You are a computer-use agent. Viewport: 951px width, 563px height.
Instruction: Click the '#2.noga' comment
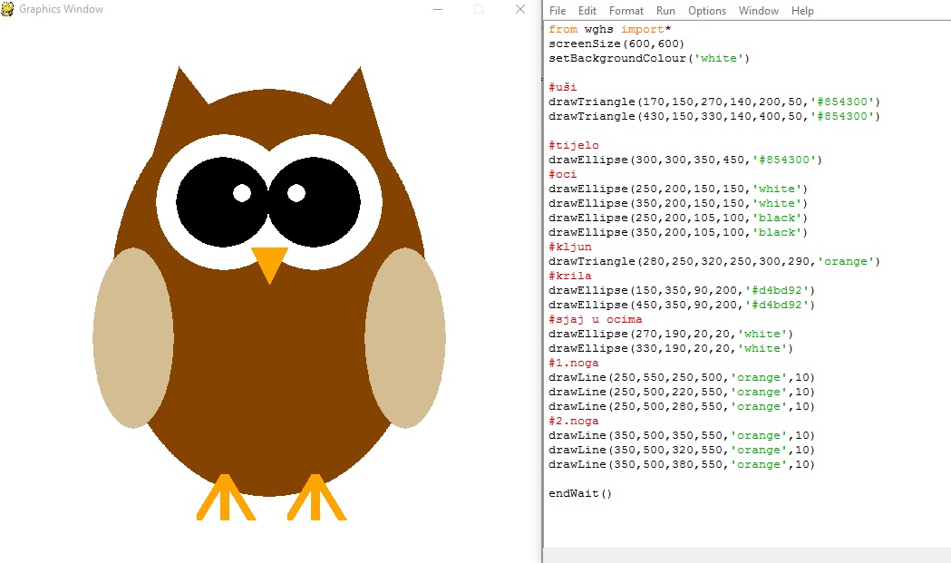point(574,421)
